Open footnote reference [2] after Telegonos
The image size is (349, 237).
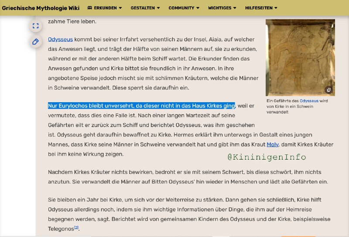[x=76, y=227]
